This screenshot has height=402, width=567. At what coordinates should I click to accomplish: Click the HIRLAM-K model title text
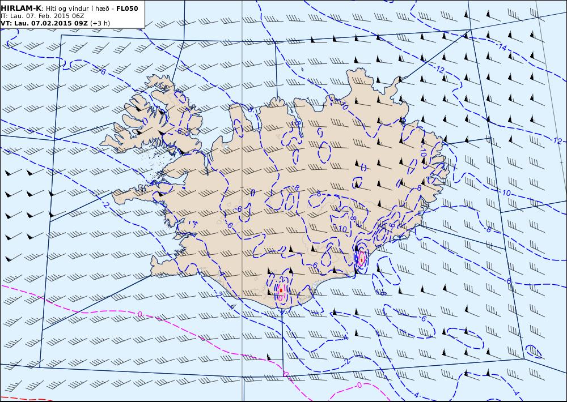pyautogui.click(x=21, y=8)
